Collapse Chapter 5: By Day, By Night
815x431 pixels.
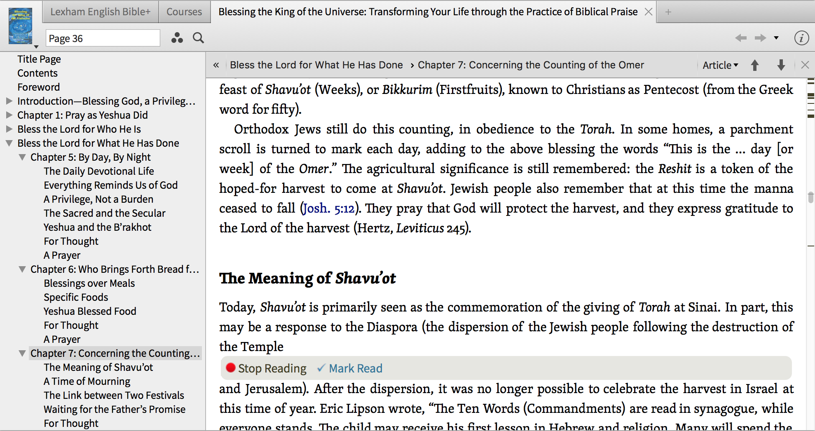22,157
